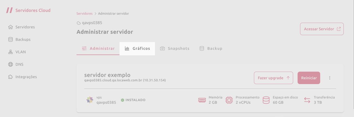The image size is (354, 117).
Task: Click the Fazer upgrade button
Action: click(274, 78)
